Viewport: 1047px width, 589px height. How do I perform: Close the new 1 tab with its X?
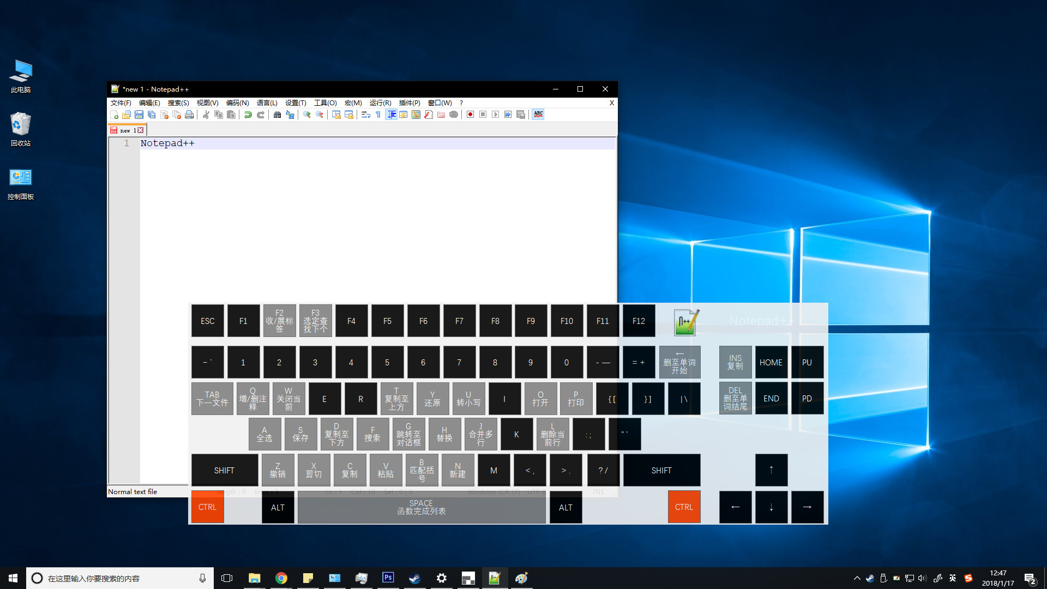click(x=140, y=130)
